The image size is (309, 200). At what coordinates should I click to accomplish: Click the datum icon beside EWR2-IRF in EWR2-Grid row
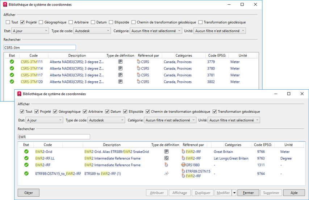pos(183,152)
